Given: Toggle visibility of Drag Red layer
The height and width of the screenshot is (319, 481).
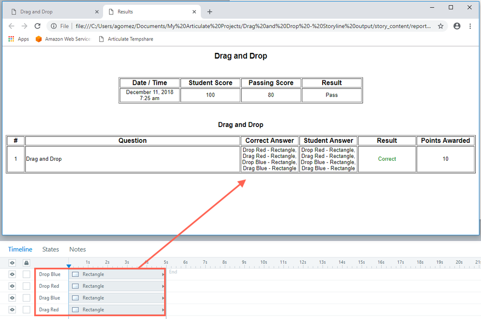Looking at the screenshot, I should [13, 310].
